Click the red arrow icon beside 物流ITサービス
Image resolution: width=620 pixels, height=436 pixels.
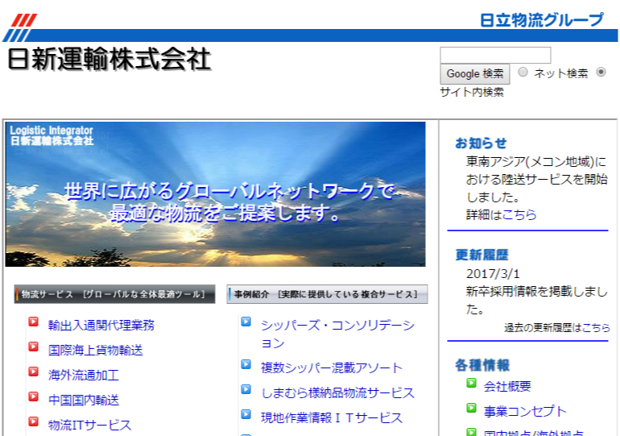34,421
